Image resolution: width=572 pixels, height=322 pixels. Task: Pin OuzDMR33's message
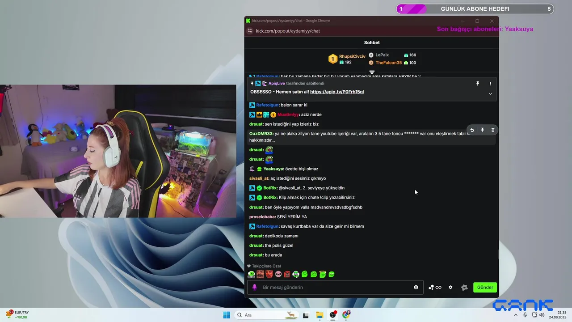pyautogui.click(x=482, y=130)
